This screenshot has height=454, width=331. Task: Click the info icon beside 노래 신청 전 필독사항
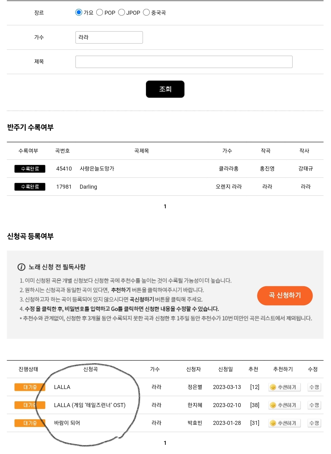(21, 267)
